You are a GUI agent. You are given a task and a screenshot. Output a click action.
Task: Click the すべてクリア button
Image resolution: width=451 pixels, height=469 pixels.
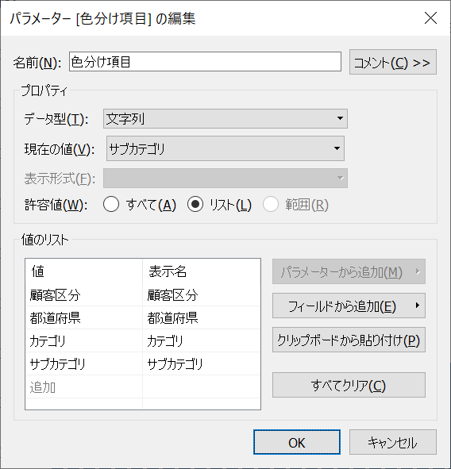click(349, 385)
